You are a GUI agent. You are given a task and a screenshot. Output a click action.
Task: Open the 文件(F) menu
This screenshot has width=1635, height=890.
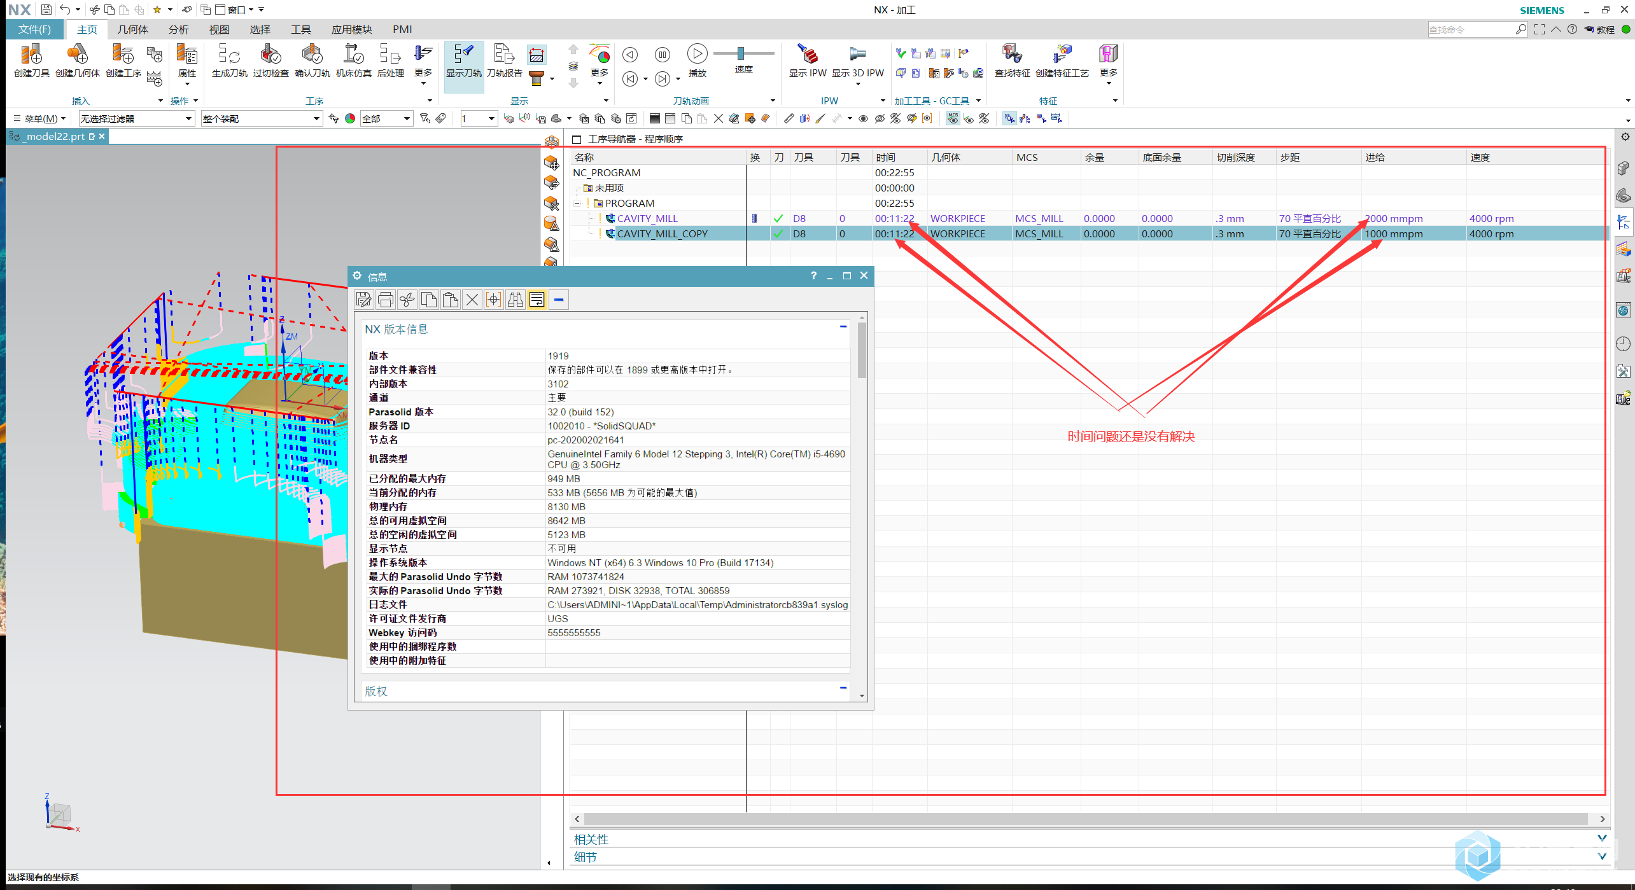(34, 29)
